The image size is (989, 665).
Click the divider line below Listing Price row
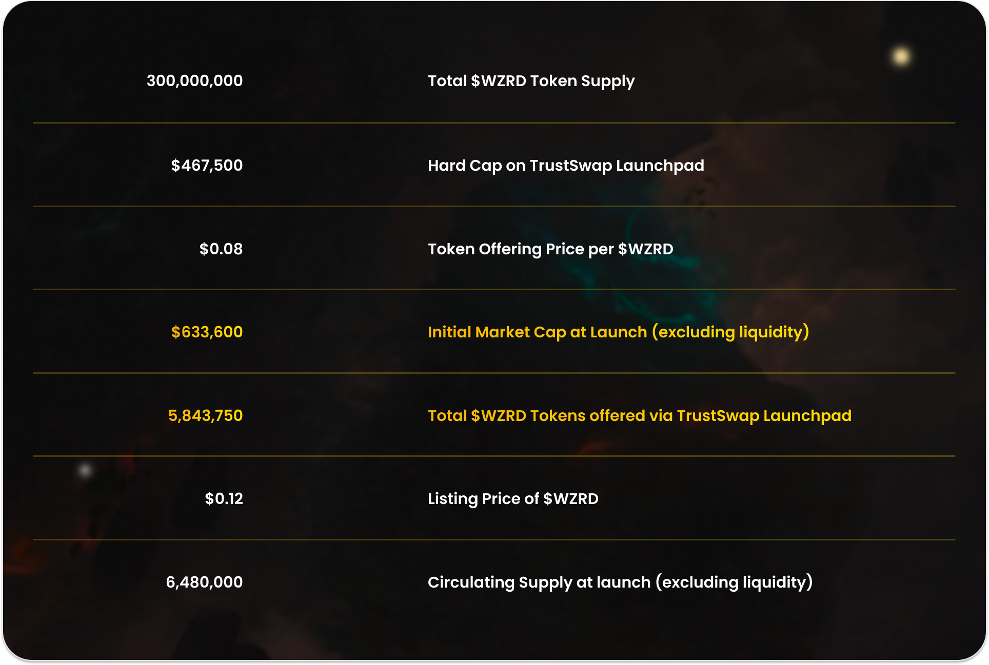[494, 539]
